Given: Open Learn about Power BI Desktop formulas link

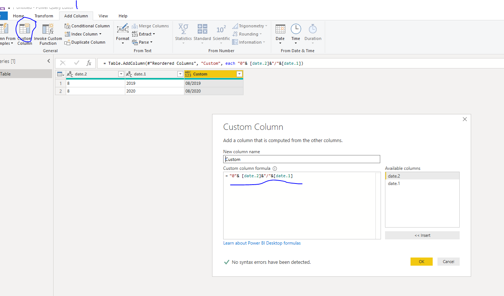Looking at the screenshot, I should [x=262, y=243].
